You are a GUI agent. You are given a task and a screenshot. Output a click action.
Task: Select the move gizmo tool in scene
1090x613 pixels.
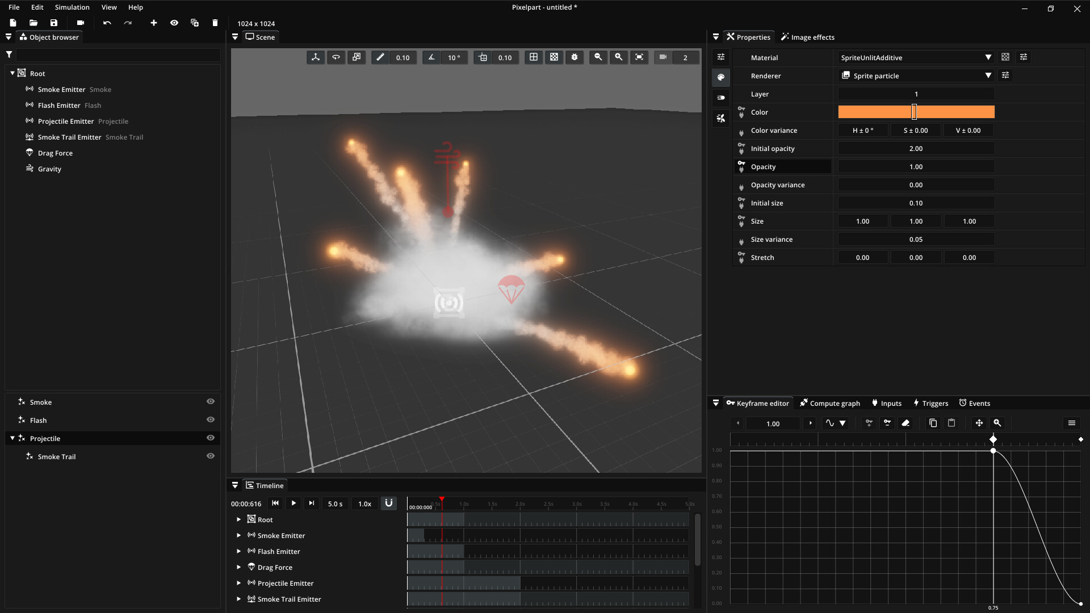(316, 57)
